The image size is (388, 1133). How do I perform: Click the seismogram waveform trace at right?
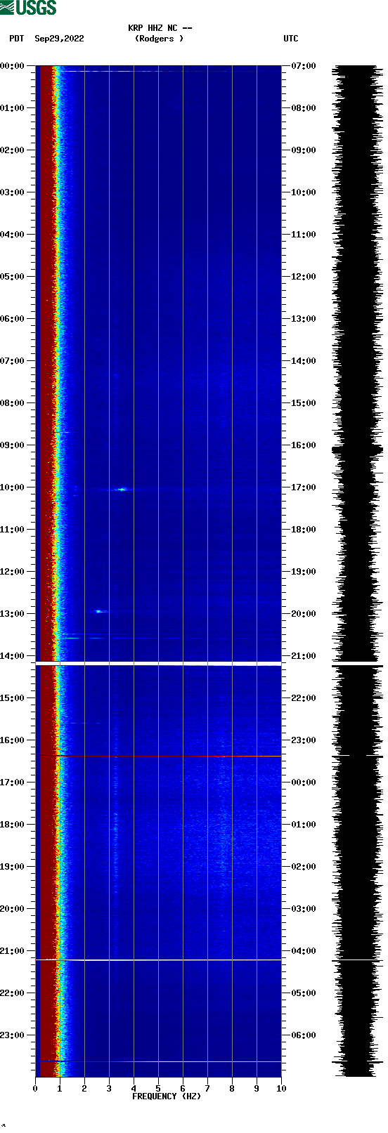tap(357, 571)
